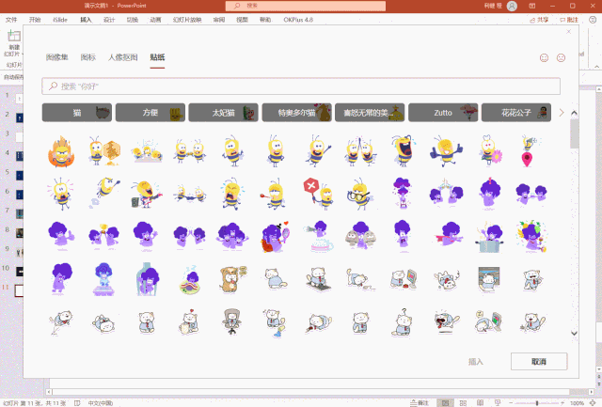Choose two purple characters holding a trophy
The width and height of the screenshot is (602, 407).
coord(103,236)
